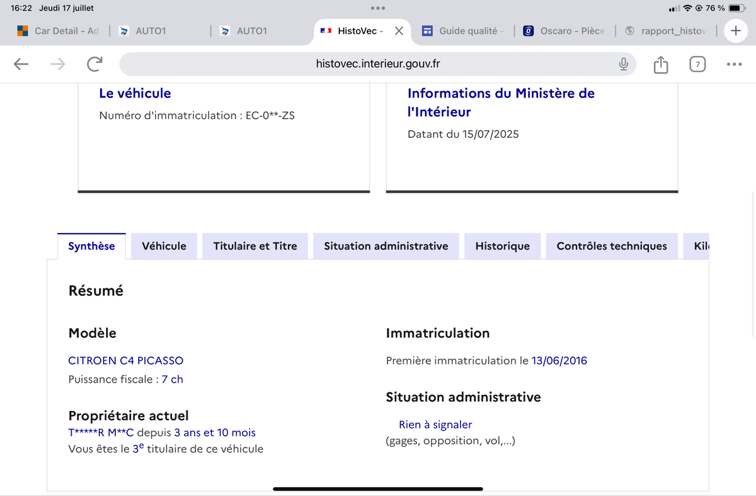Go back with the browser back arrow

pos(21,64)
